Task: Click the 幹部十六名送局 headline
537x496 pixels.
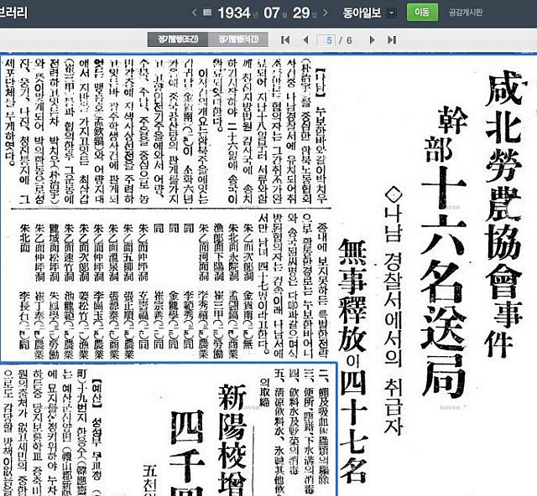Action: tap(444, 251)
